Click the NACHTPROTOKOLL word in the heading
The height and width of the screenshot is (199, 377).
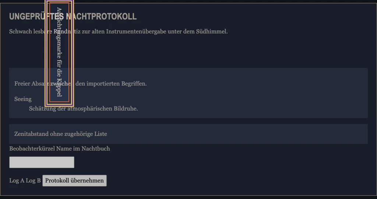tap(101, 17)
